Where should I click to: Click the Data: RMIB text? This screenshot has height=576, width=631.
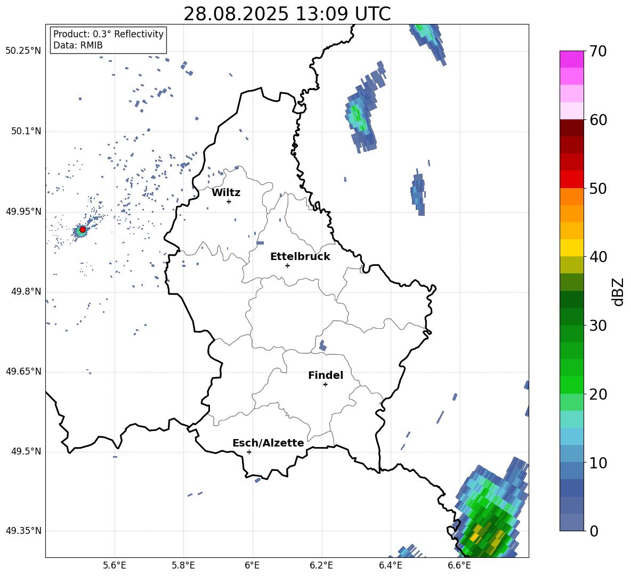78,45
